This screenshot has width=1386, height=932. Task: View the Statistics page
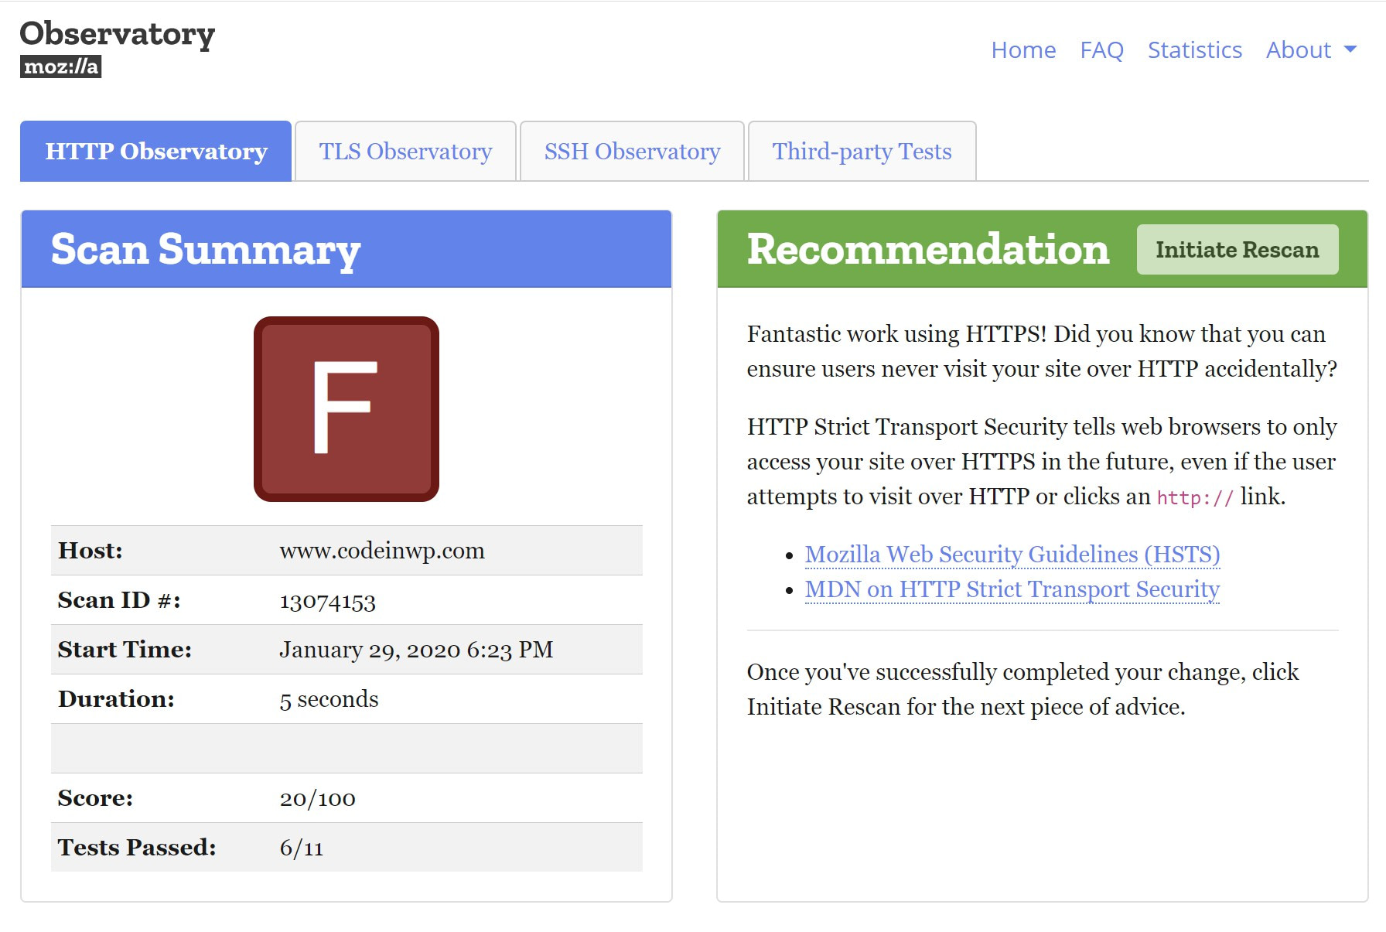point(1194,50)
